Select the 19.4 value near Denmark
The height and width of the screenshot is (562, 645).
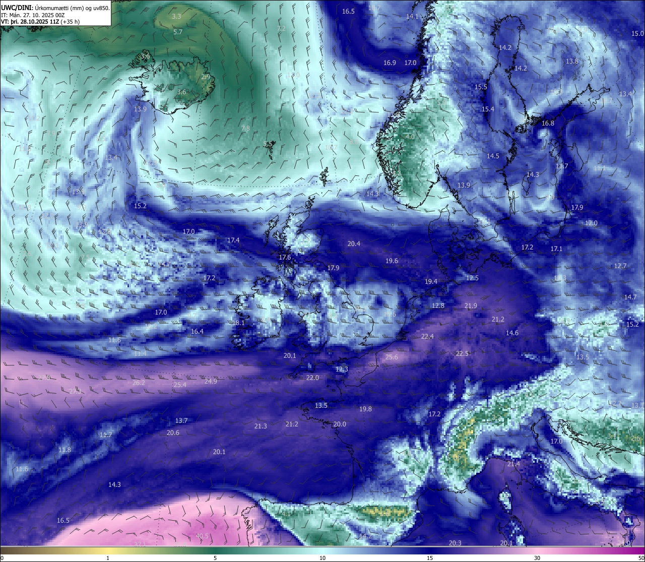pyautogui.click(x=431, y=282)
